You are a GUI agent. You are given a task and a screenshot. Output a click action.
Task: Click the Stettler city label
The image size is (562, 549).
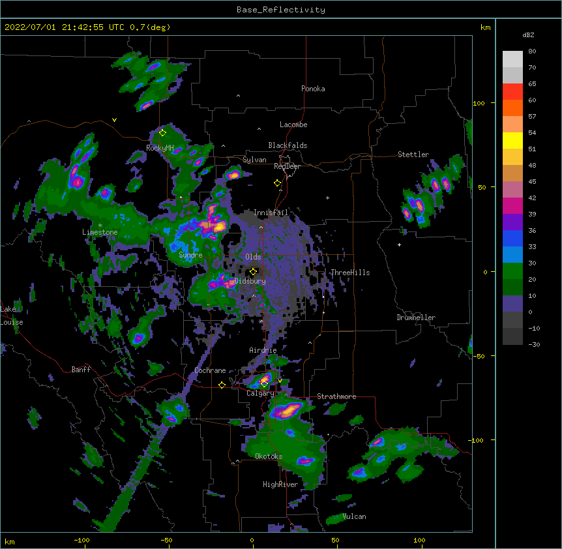pyautogui.click(x=413, y=155)
